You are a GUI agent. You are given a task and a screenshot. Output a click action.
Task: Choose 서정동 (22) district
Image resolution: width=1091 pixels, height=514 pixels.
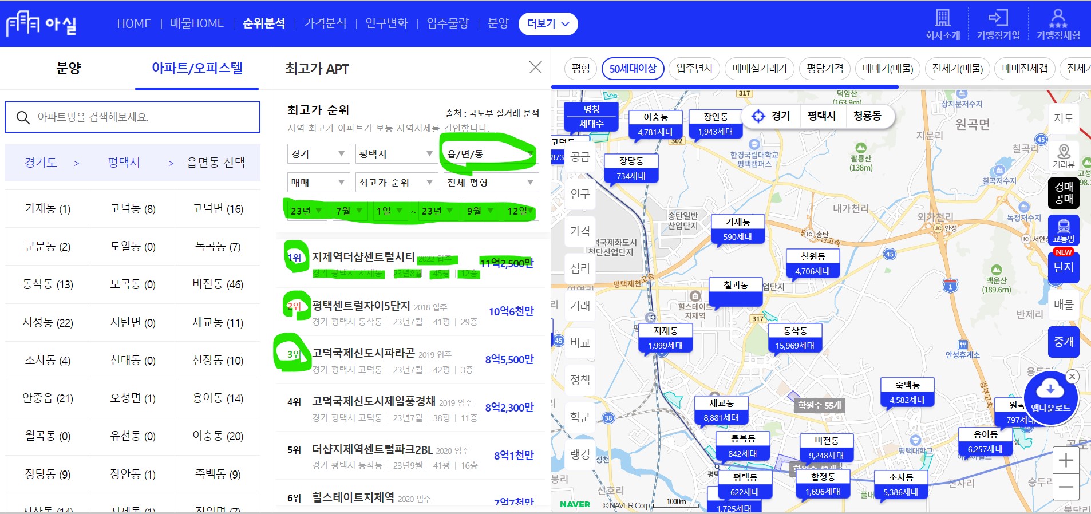click(48, 323)
